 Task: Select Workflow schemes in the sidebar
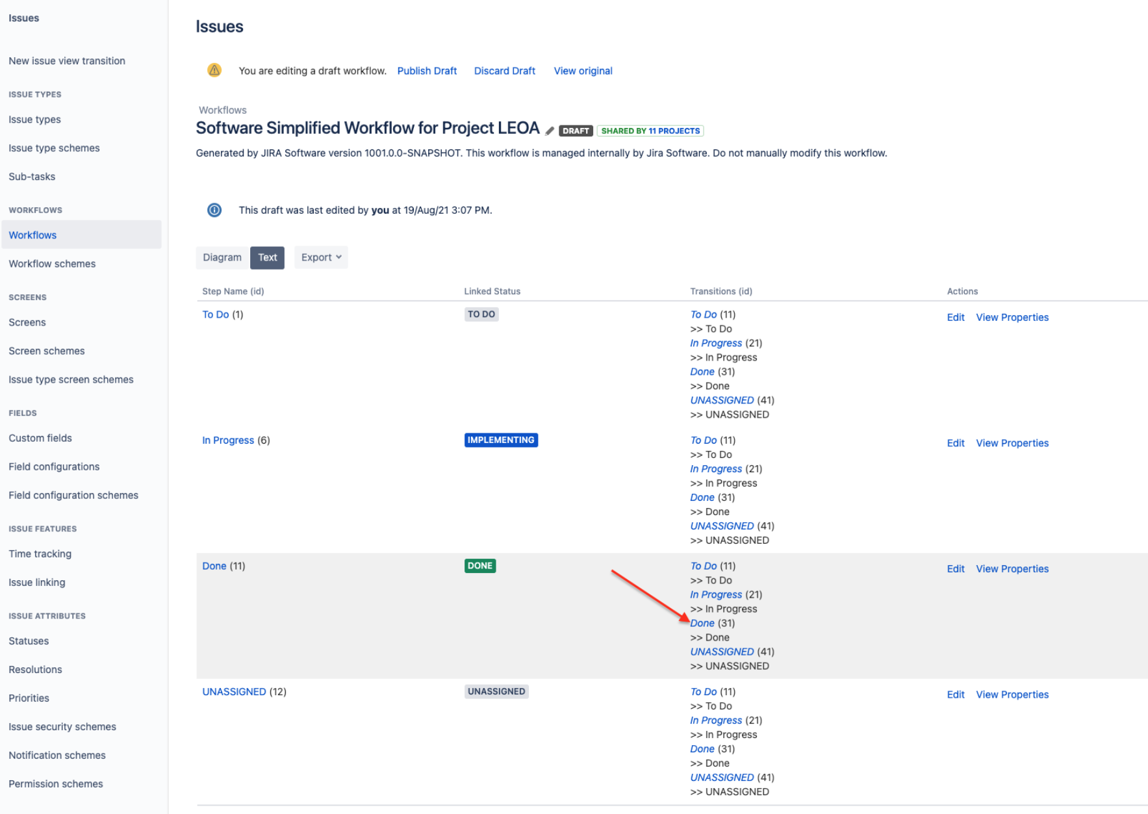[51, 263]
